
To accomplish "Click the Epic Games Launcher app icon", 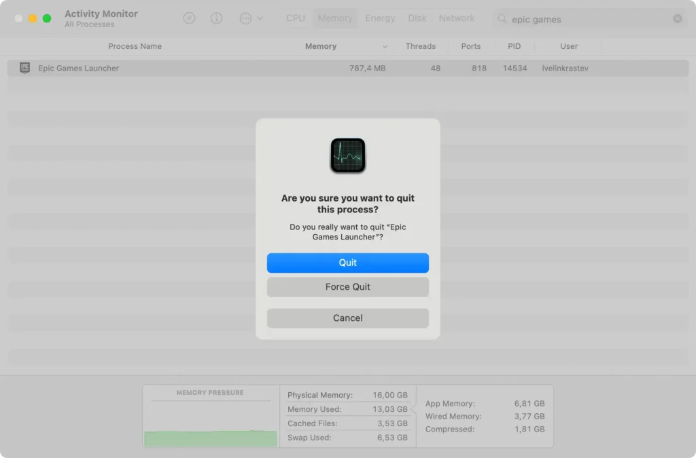I will (25, 68).
